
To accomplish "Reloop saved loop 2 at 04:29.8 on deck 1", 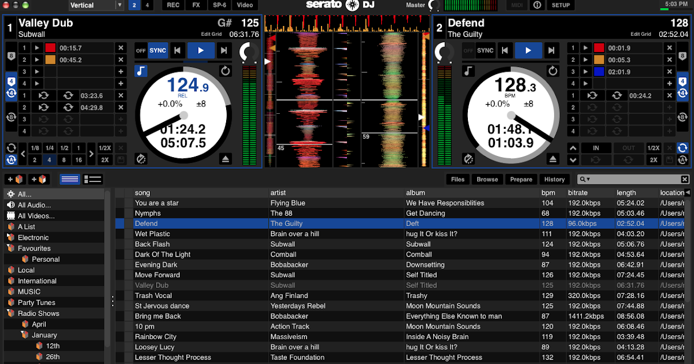I will [x=68, y=107].
